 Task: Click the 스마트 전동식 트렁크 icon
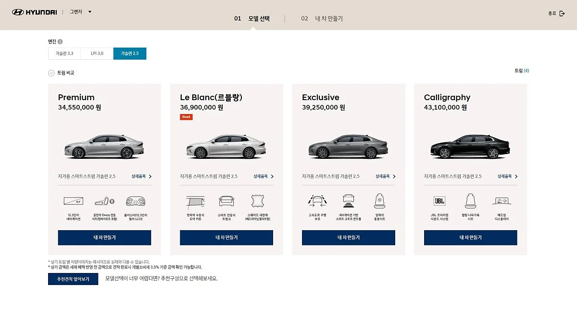point(226,201)
